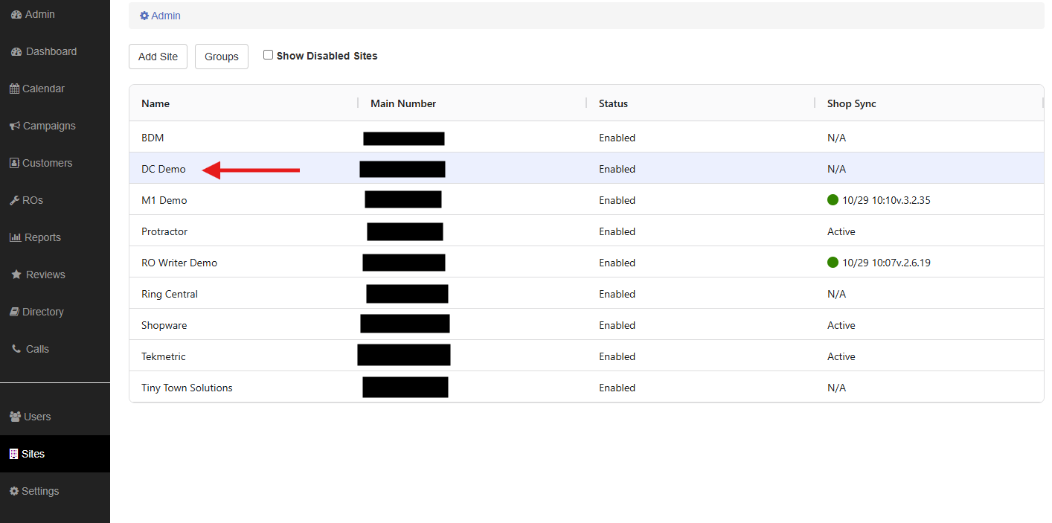Click the Enabled status for Protractor
Viewport: 1052px width, 523px height.
pos(617,231)
